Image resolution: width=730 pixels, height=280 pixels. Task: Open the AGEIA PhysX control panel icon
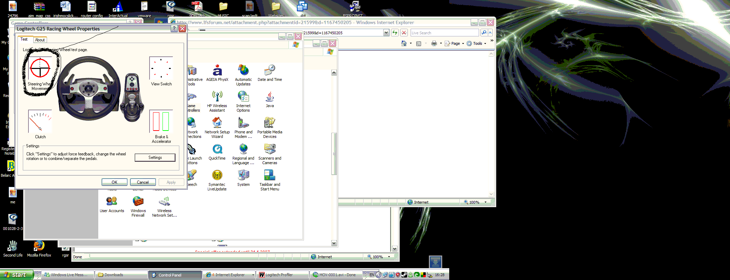(217, 73)
